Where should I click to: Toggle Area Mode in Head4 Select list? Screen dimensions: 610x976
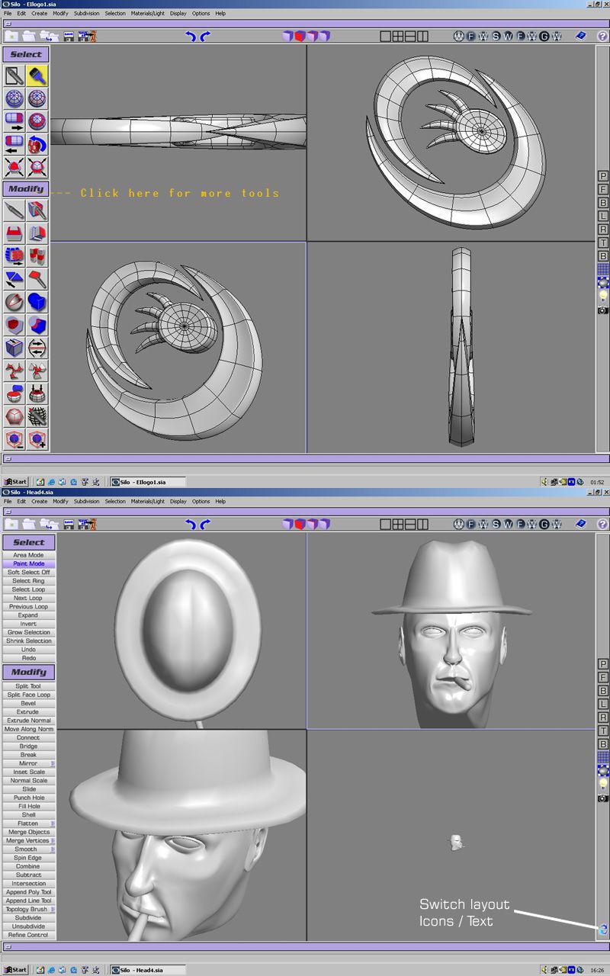[28, 555]
